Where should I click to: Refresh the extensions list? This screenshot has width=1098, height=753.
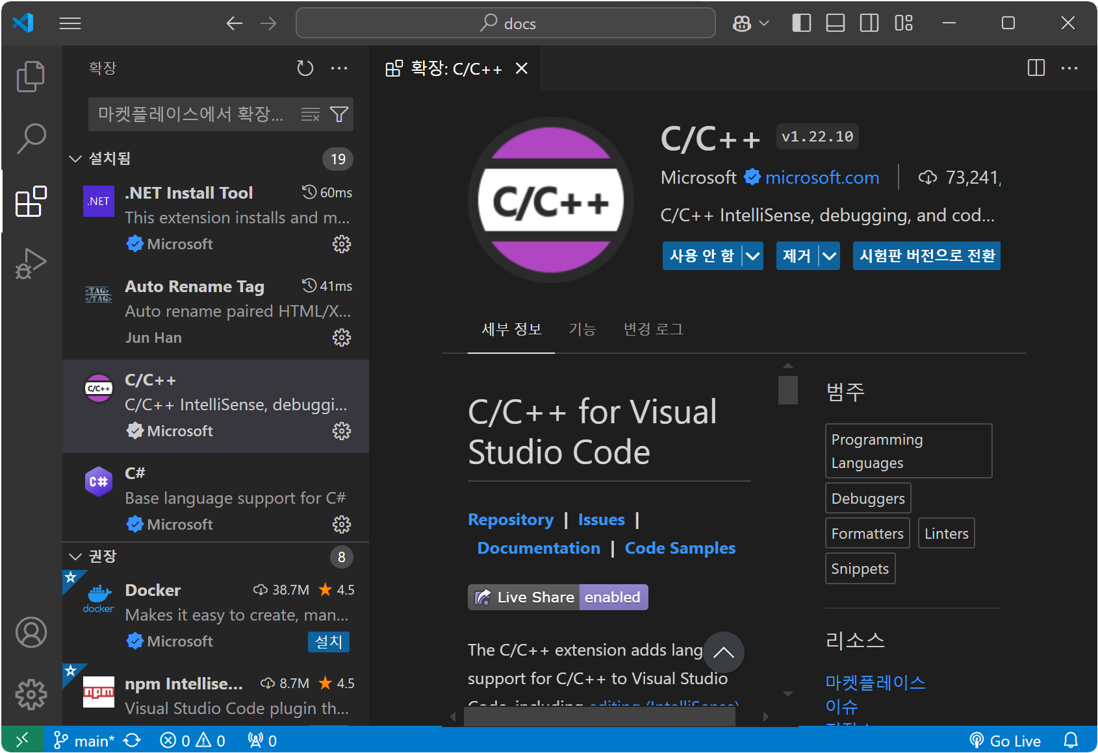305,68
